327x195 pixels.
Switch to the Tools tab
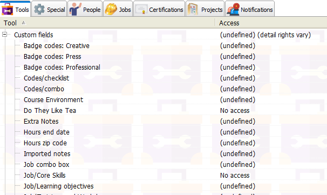[x=16, y=9]
